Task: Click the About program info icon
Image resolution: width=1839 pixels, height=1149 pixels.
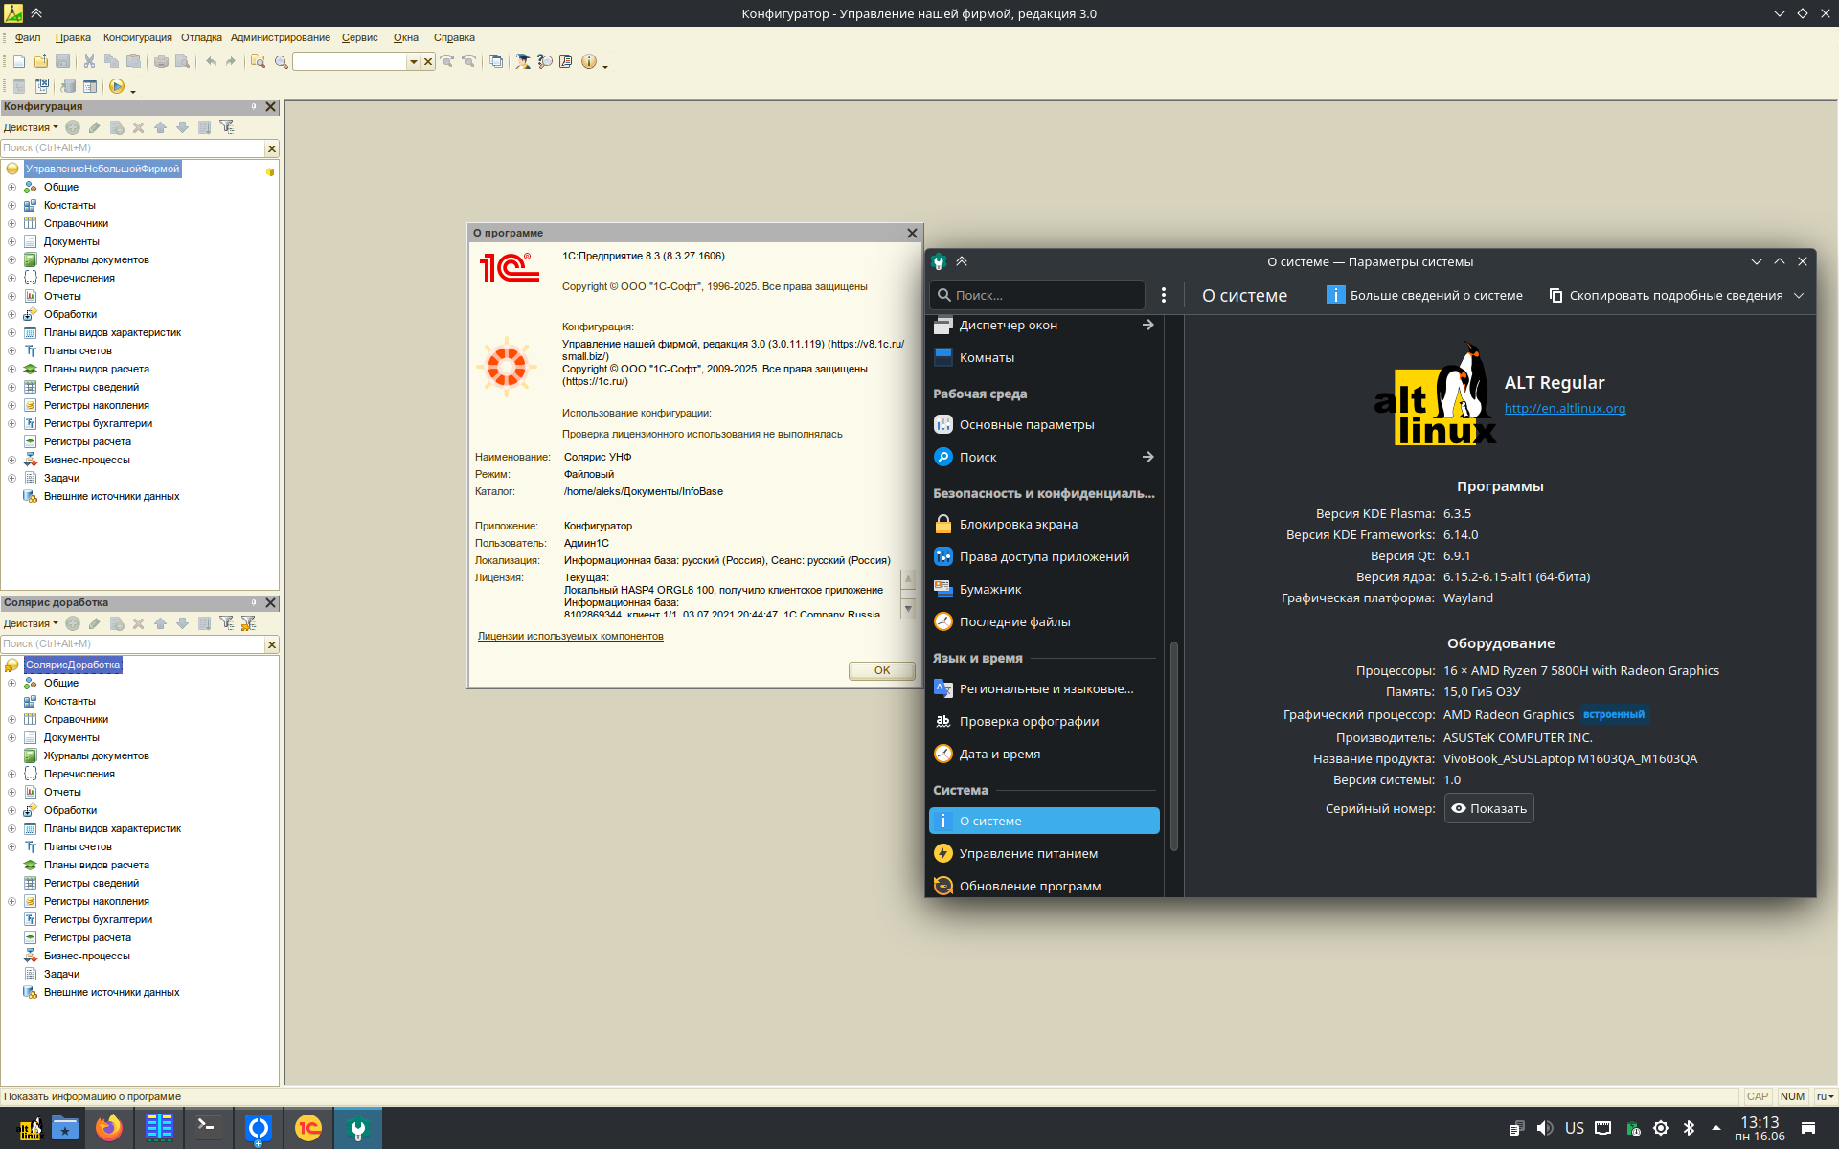Action: coord(588,61)
